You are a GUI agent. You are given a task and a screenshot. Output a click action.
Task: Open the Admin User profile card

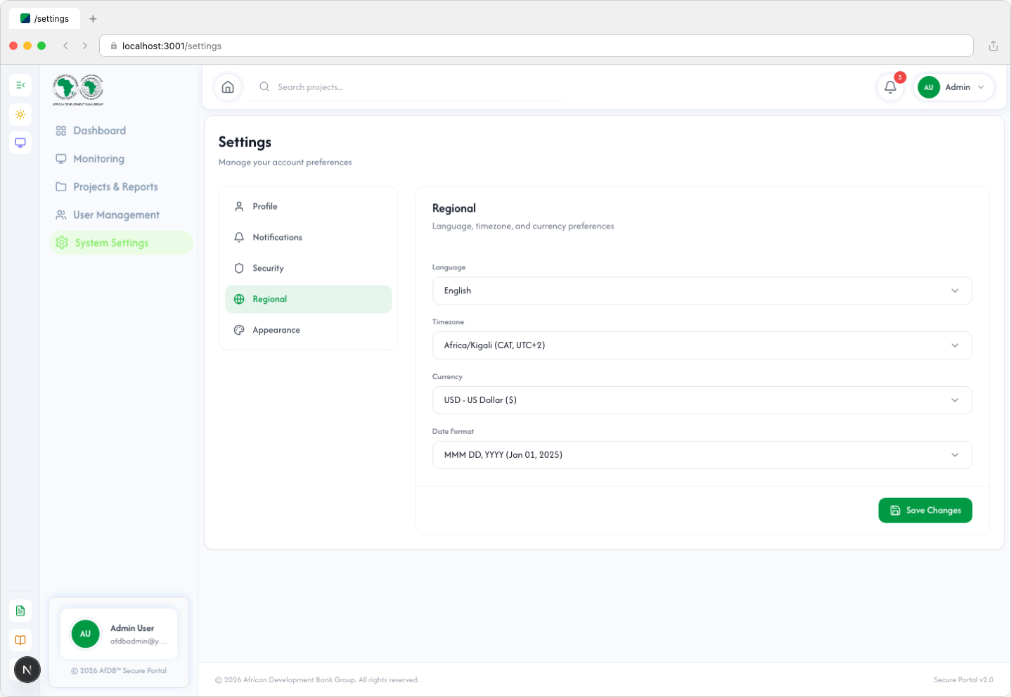(x=119, y=634)
